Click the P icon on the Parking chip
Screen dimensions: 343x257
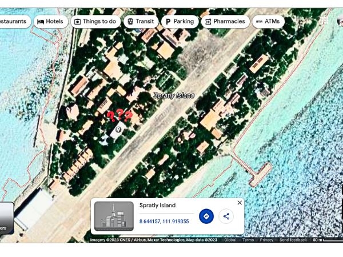[x=168, y=22]
